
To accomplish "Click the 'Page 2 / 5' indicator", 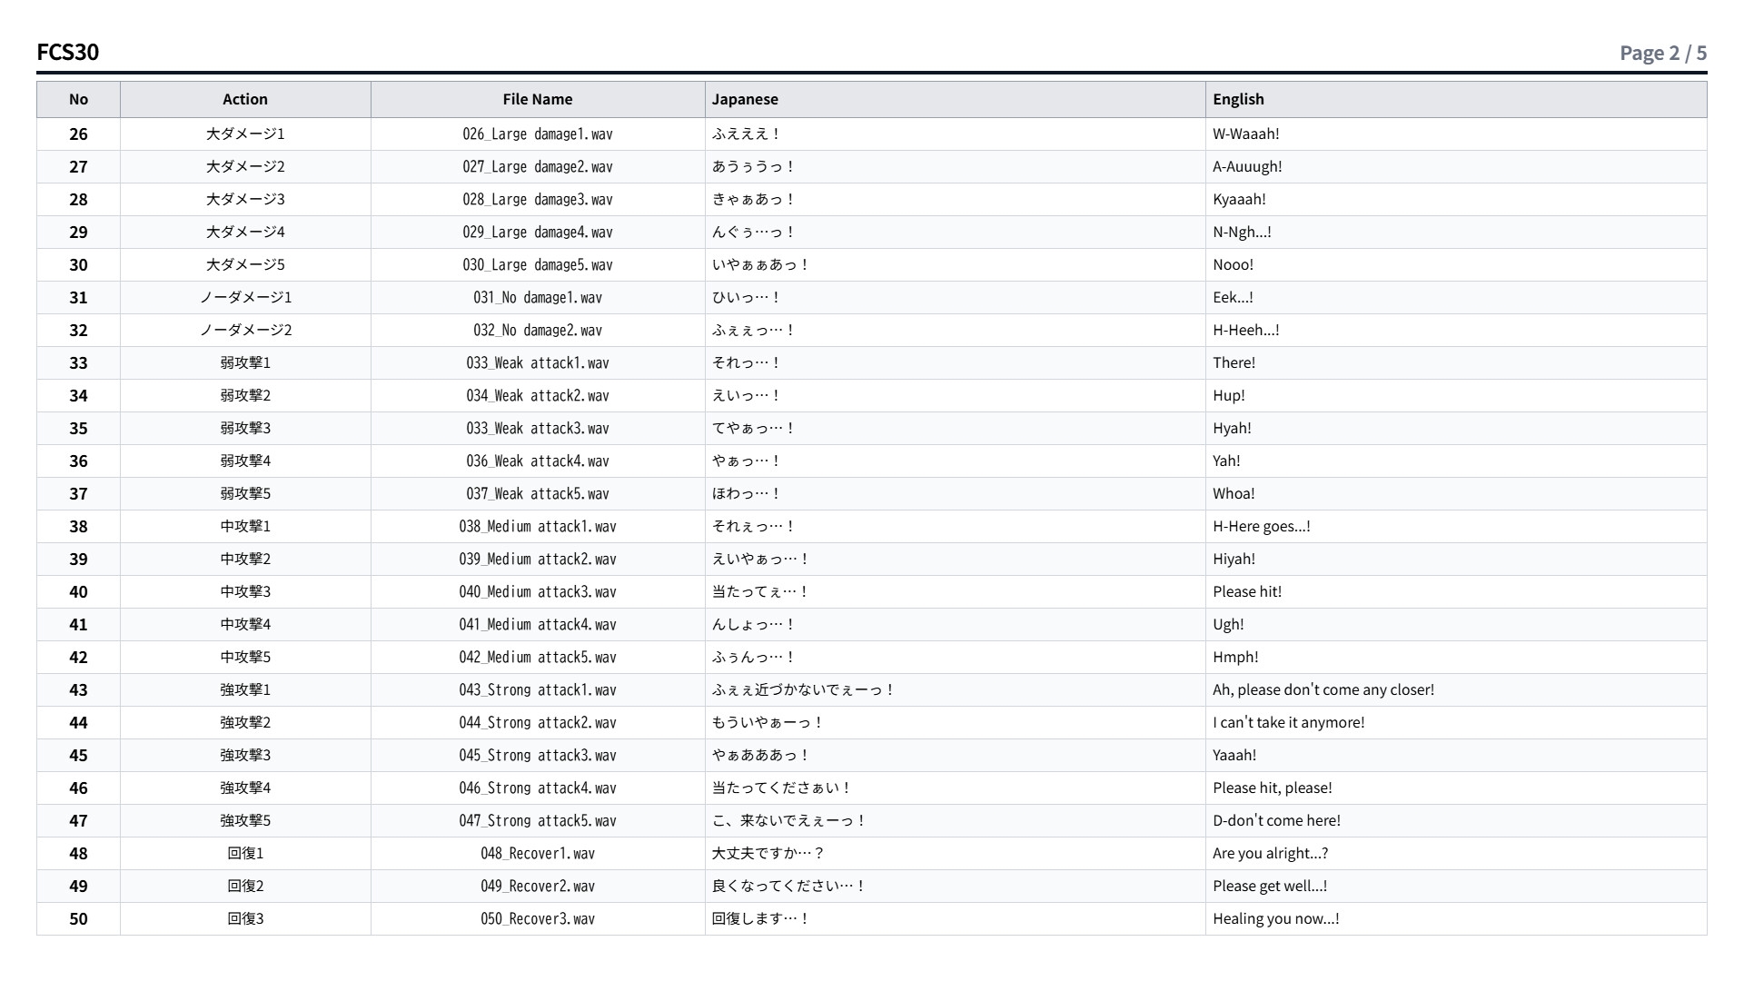I will coord(1663,53).
